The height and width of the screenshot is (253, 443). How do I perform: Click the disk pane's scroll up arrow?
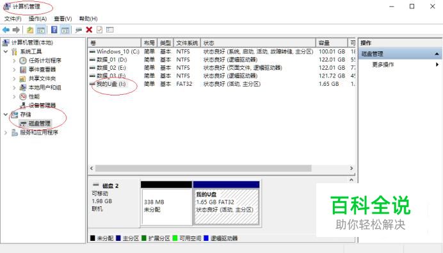(351, 180)
